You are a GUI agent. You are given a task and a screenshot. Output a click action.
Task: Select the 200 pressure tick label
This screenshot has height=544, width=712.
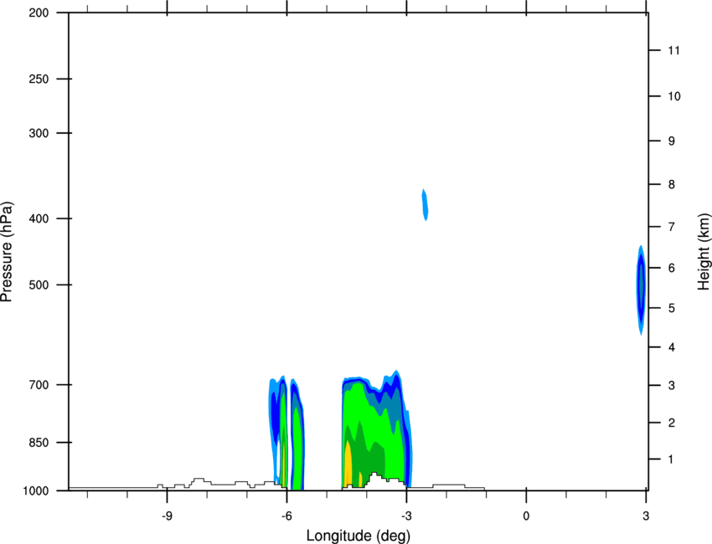[39, 13]
